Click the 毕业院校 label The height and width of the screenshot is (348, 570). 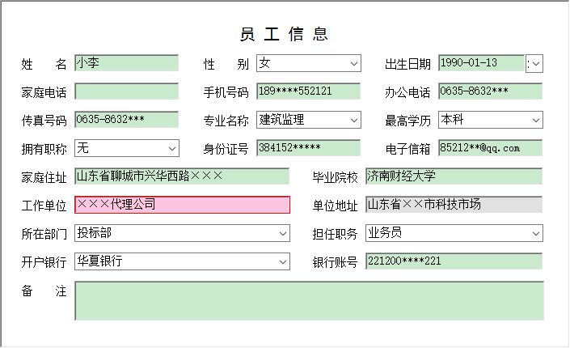[335, 177]
